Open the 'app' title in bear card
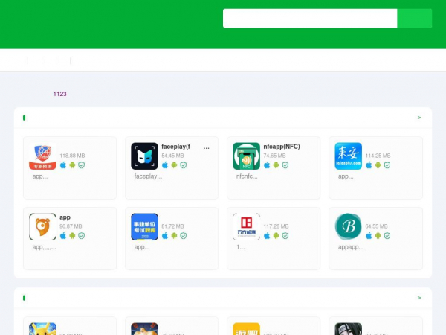The height and width of the screenshot is (335, 446). tap(65, 217)
